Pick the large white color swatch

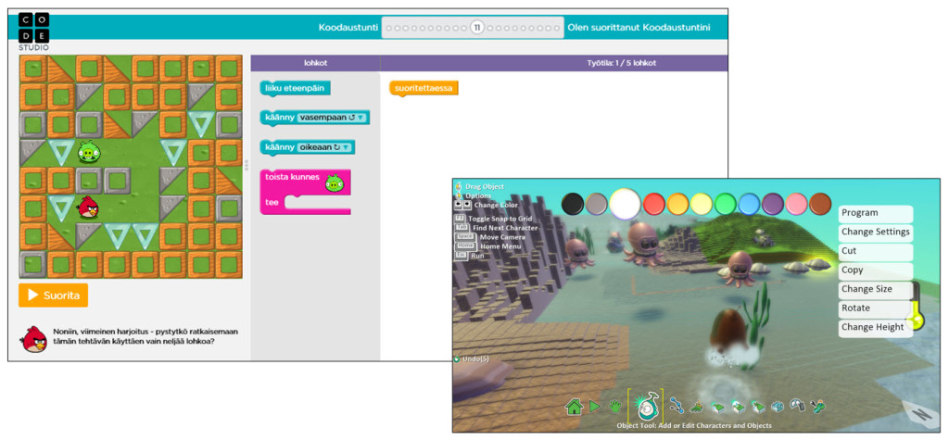point(626,204)
